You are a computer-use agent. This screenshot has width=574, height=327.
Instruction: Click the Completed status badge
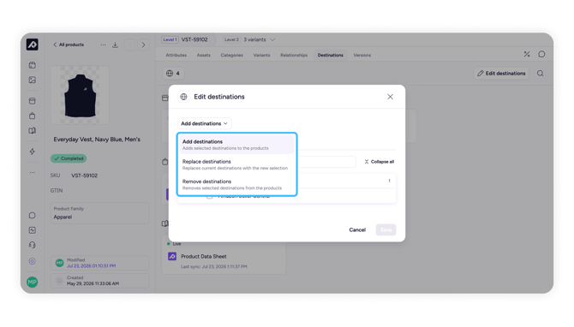click(69, 158)
